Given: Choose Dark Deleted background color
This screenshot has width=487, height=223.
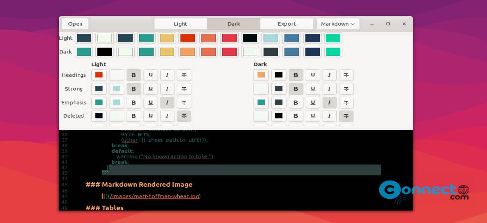Looking at the screenshot, I should tap(279, 116).
